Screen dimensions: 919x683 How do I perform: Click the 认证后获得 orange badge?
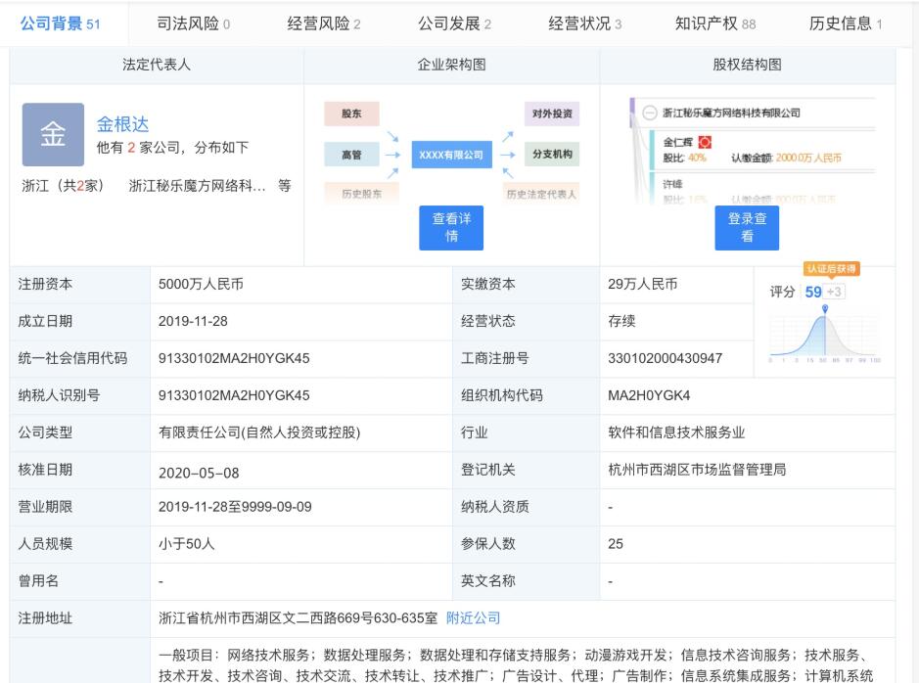(832, 269)
